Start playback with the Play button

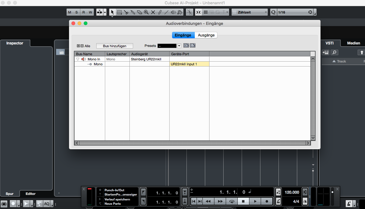255,201
